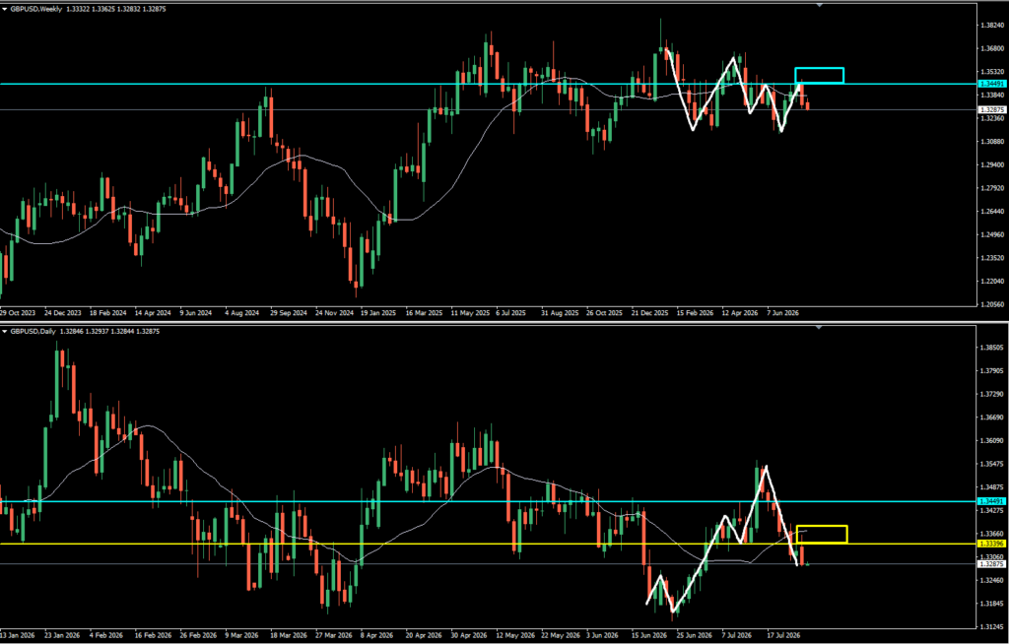Click the cyan 1.34491 price tag in Daily chart
Image resolution: width=1009 pixels, height=644 pixels.
[991, 501]
